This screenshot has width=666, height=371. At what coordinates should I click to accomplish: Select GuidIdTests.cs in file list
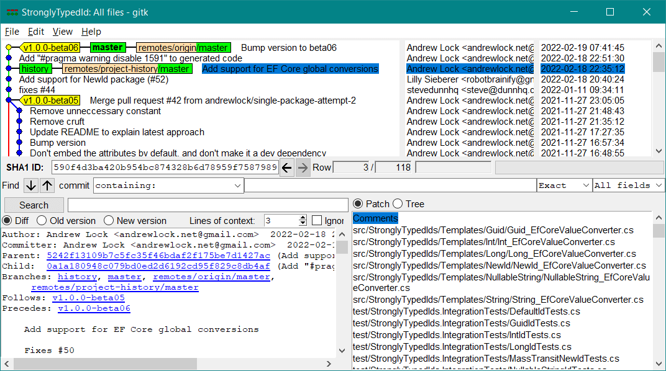pyautogui.click(x=461, y=323)
